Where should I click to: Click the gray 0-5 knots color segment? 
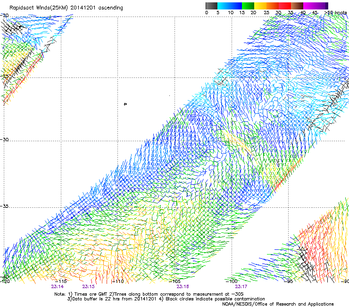212,6
